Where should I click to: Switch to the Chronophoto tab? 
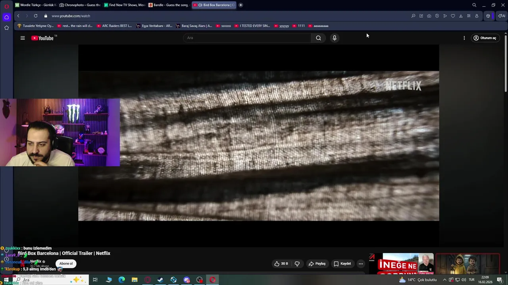(80, 5)
